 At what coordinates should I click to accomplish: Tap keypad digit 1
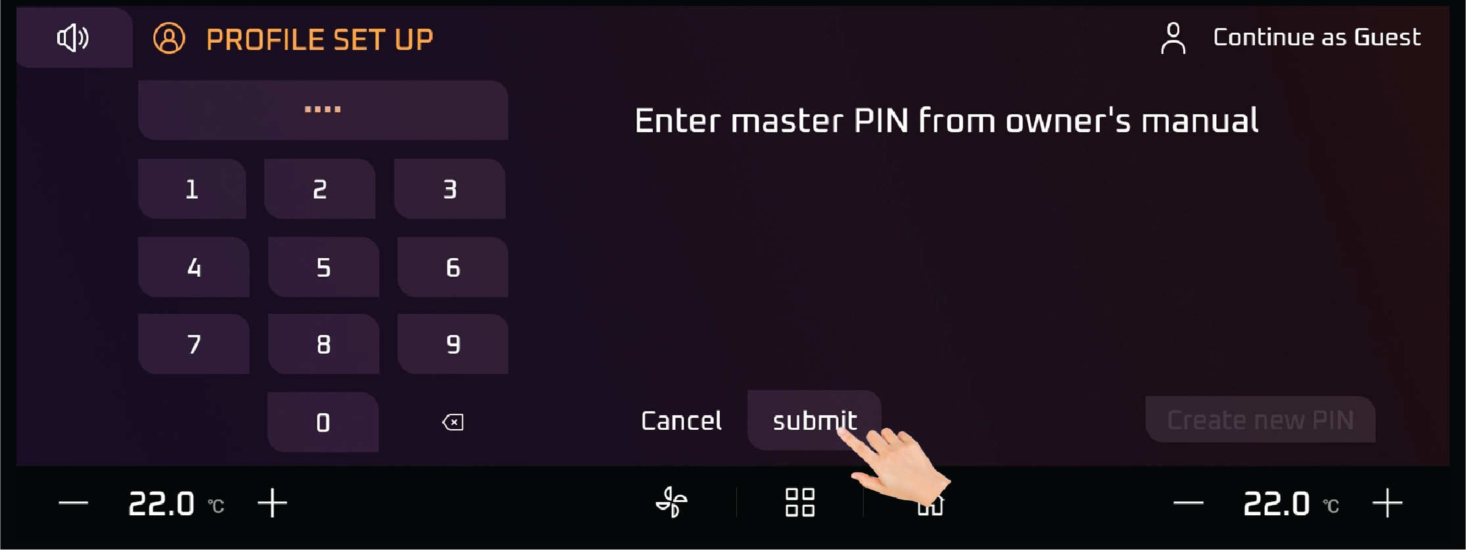coord(192,189)
